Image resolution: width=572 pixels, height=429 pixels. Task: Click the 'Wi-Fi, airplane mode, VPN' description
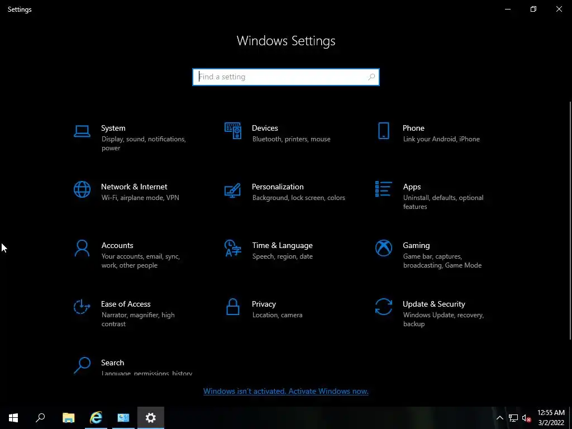[140, 198]
